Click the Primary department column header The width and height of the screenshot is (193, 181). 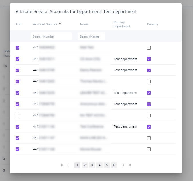point(122,24)
